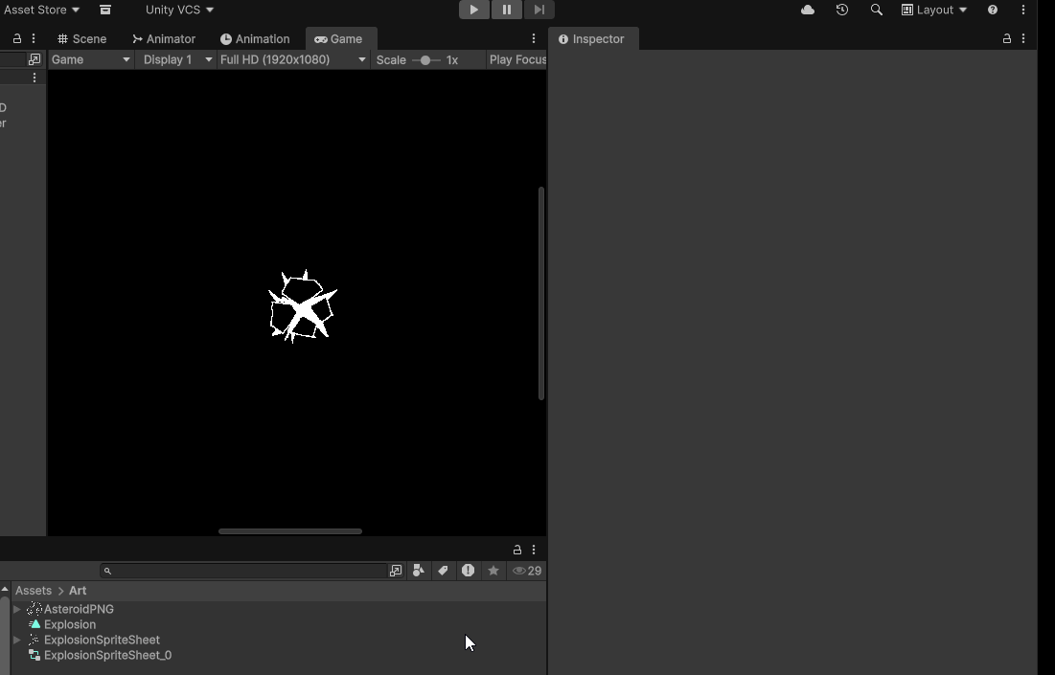Open the Hierarchy scene options menu
This screenshot has width=1055, height=675.
coord(34,78)
